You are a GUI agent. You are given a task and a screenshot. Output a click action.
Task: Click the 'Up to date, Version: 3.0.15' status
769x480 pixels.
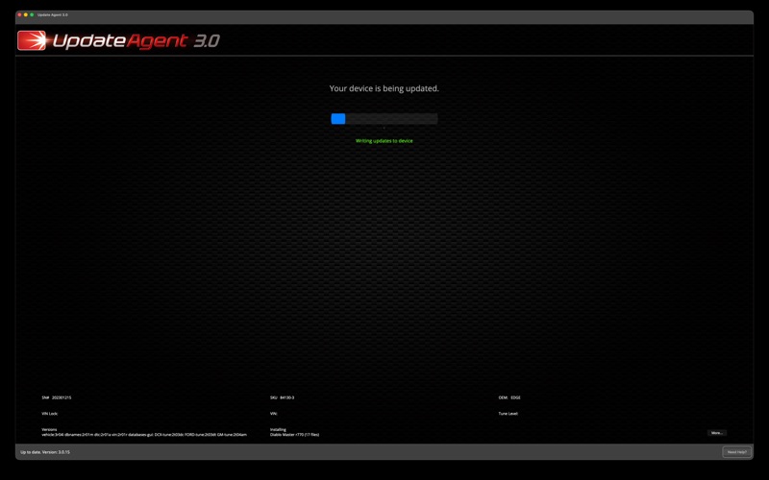pos(45,452)
